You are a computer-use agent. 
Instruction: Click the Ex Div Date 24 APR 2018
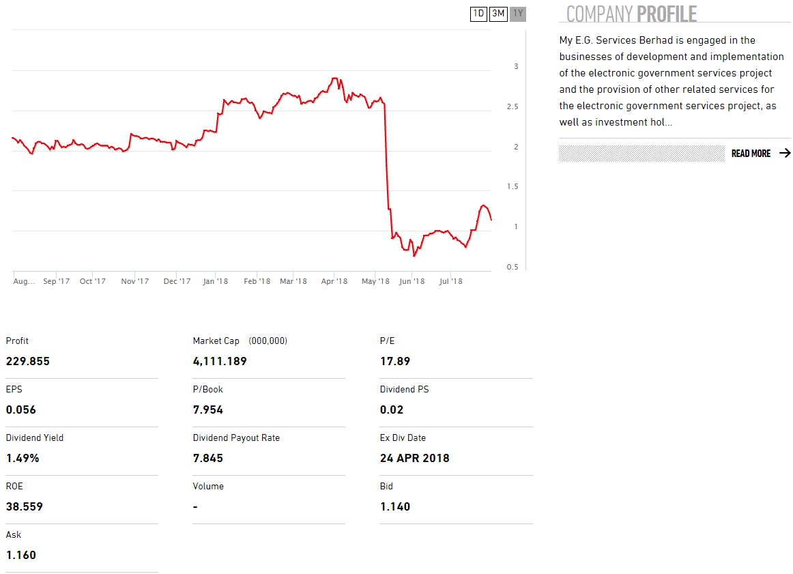tap(415, 459)
